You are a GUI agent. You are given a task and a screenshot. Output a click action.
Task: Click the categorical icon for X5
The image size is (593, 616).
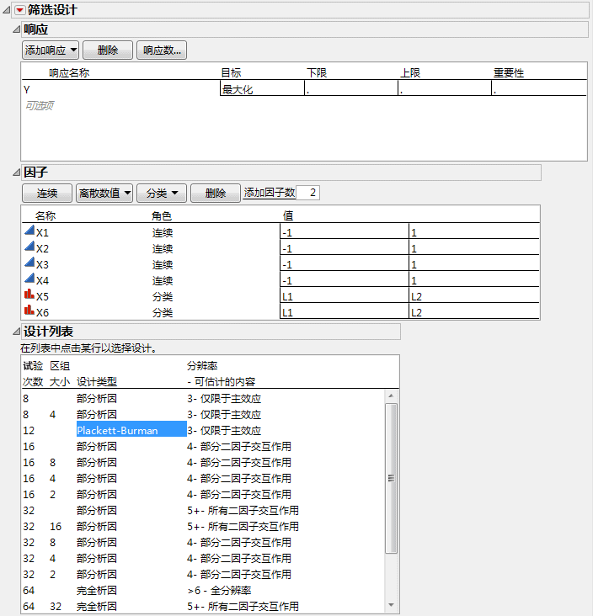click(x=29, y=295)
